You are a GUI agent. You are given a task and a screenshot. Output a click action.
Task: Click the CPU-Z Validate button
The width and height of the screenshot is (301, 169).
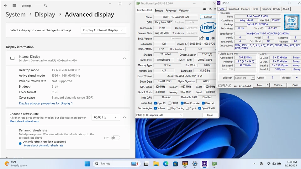pyautogui.click(x=278, y=85)
